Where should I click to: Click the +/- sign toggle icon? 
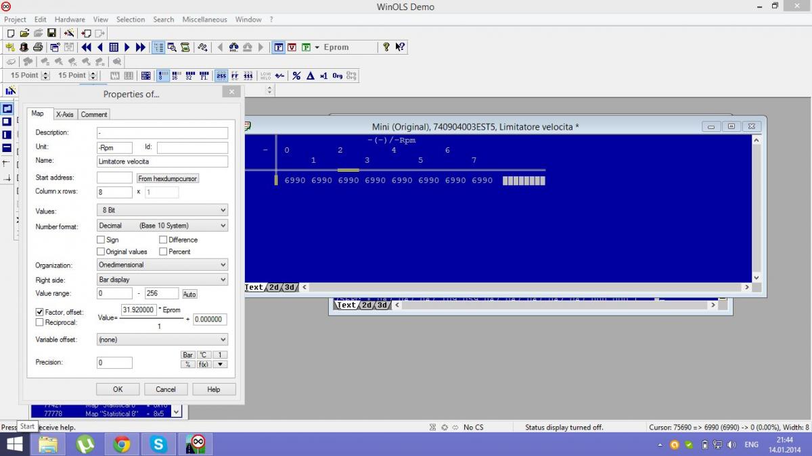point(279,76)
